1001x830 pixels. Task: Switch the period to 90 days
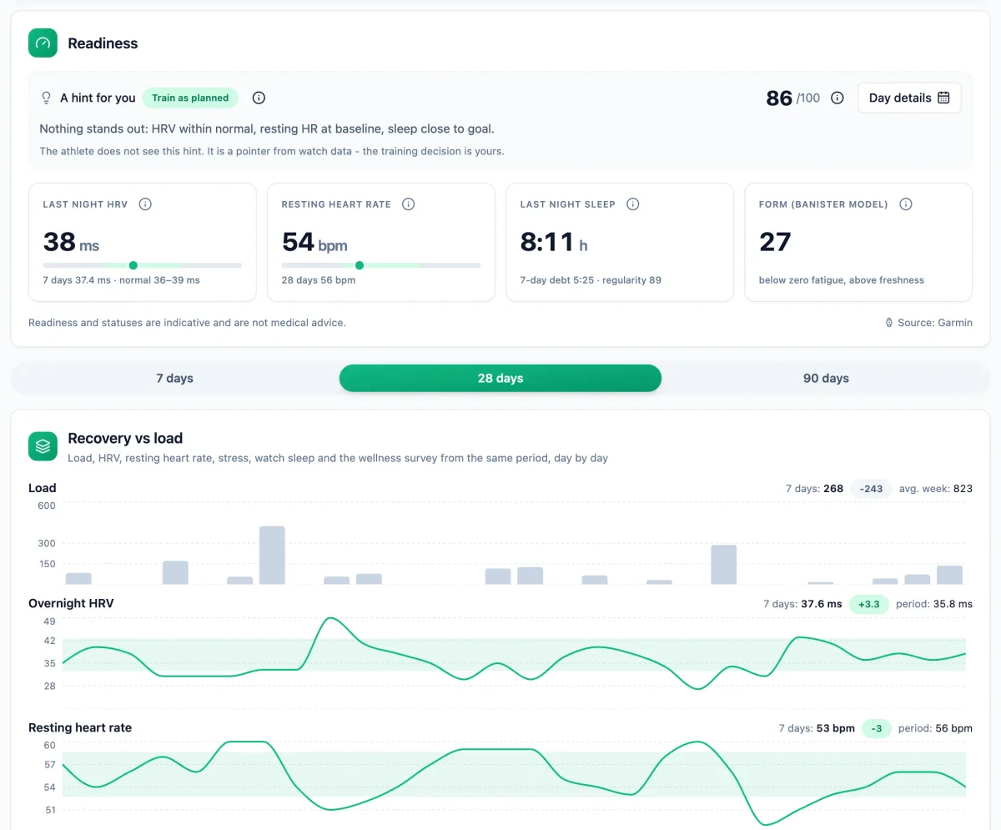pyautogui.click(x=826, y=378)
